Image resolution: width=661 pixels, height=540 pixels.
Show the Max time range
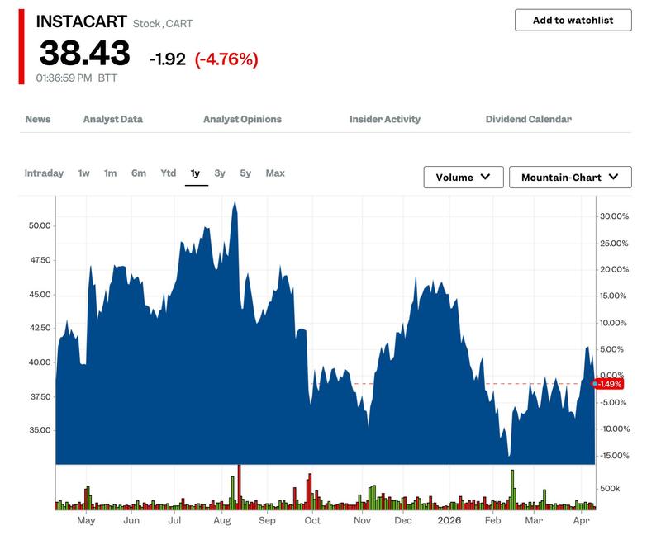tap(275, 173)
